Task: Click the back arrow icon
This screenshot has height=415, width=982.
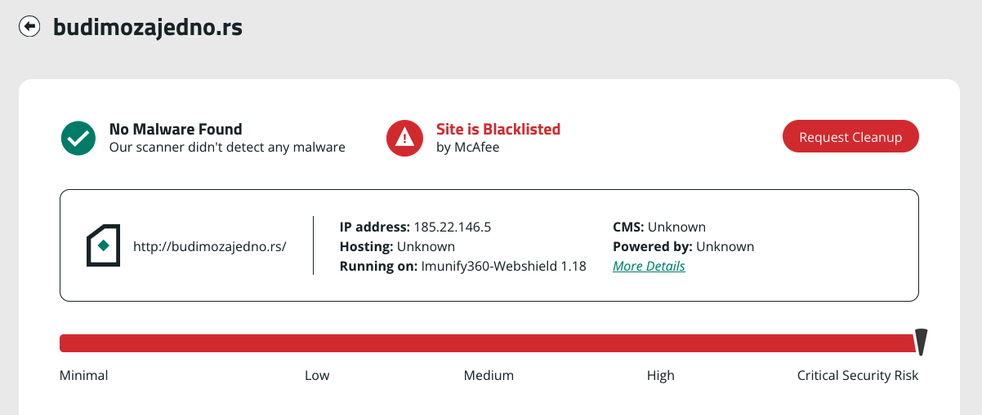Action: [29, 27]
